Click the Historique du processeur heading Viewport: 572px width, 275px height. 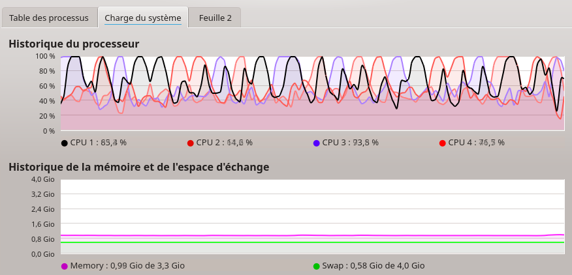(74, 44)
